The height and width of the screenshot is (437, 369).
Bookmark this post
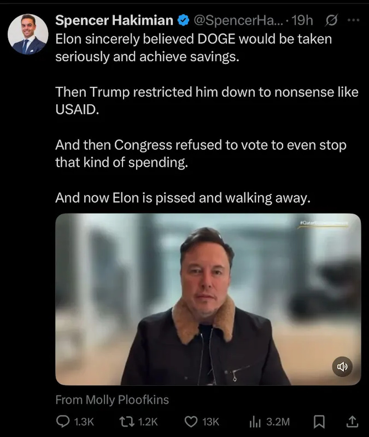(319, 422)
